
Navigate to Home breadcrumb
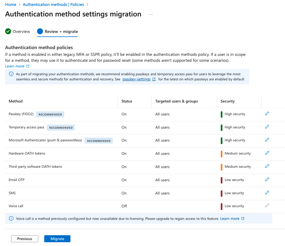pyautogui.click(x=11, y=5)
